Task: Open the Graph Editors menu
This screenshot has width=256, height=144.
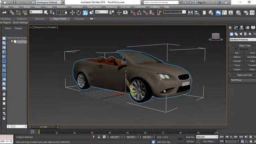Action: coord(94,7)
